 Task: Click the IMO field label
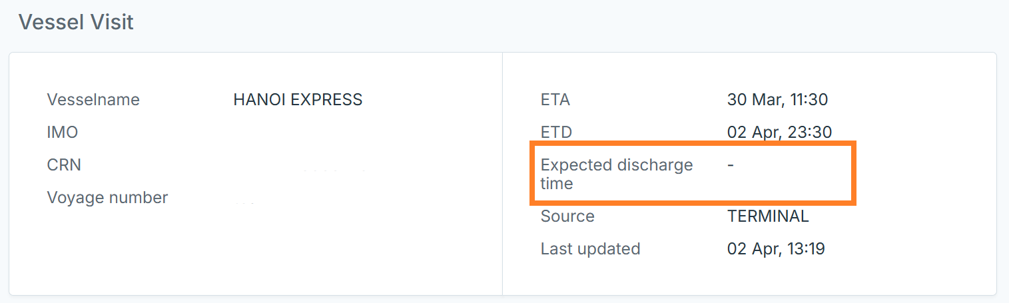point(63,133)
